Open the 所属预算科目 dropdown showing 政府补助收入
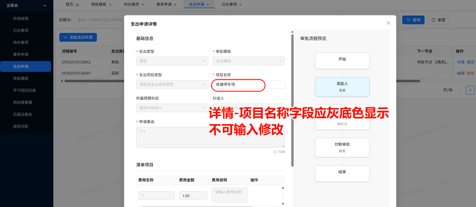 click(172, 108)
